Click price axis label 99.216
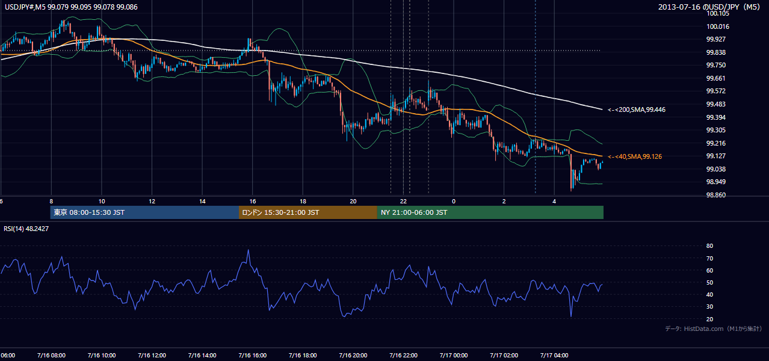The height and width of the screenshot is (361, 769). click(x=717, y=143)
